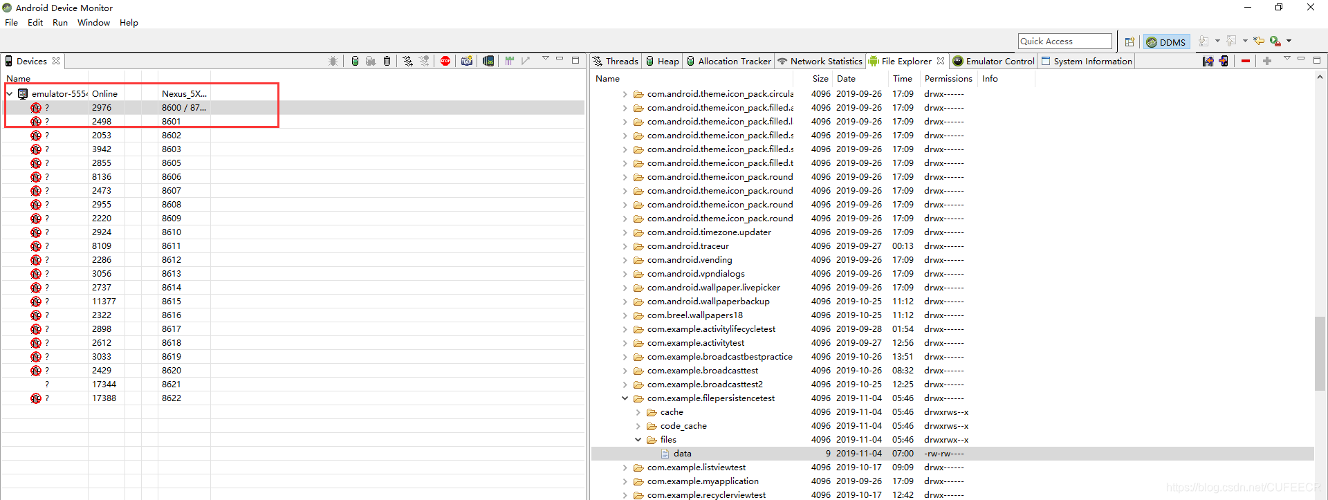Click the Quick Access search field
Screen dimensions: 1328x500
pos(1065,41)
